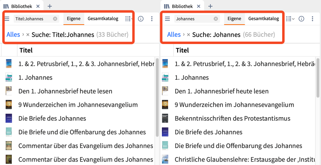
Task: Open view layout dropdown in right panel
Action: pyautogui.click(x=290, y=19)
